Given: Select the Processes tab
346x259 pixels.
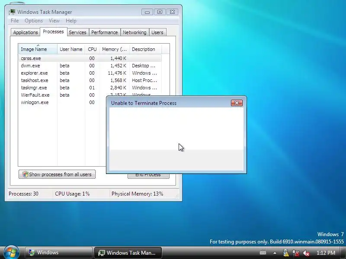Looking at the screenshot, I should click(x=53, y=32).
